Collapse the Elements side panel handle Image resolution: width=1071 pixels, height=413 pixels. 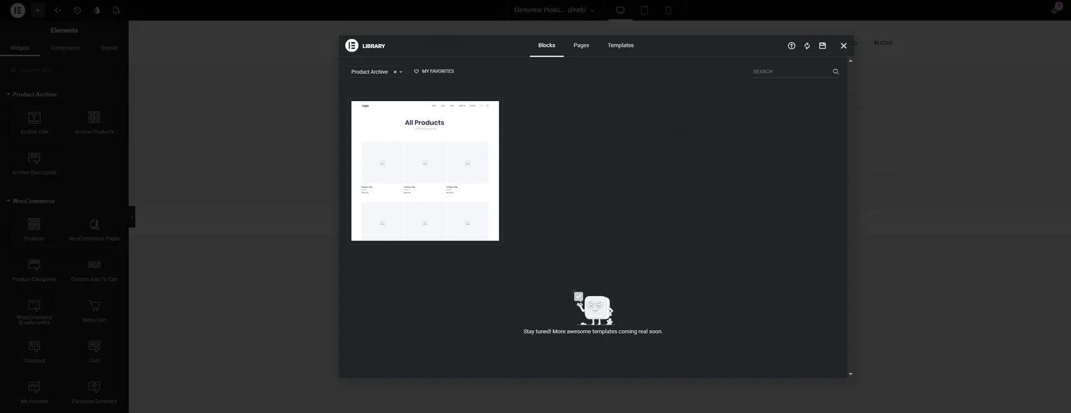pos(132,217)
